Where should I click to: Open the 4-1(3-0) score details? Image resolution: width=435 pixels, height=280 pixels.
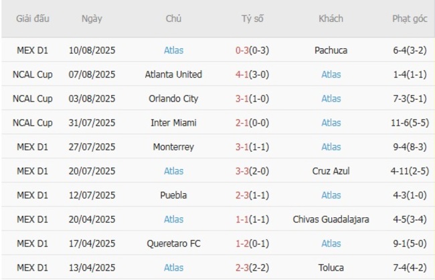pos(252,74)
